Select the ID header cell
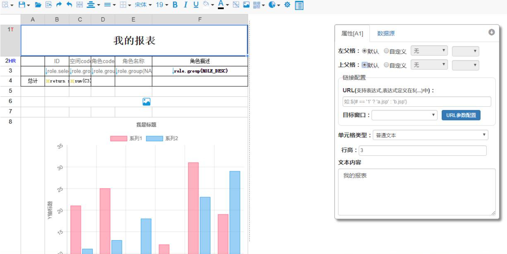The width and height of the screenshot is (507, 254). click(57, 61)
